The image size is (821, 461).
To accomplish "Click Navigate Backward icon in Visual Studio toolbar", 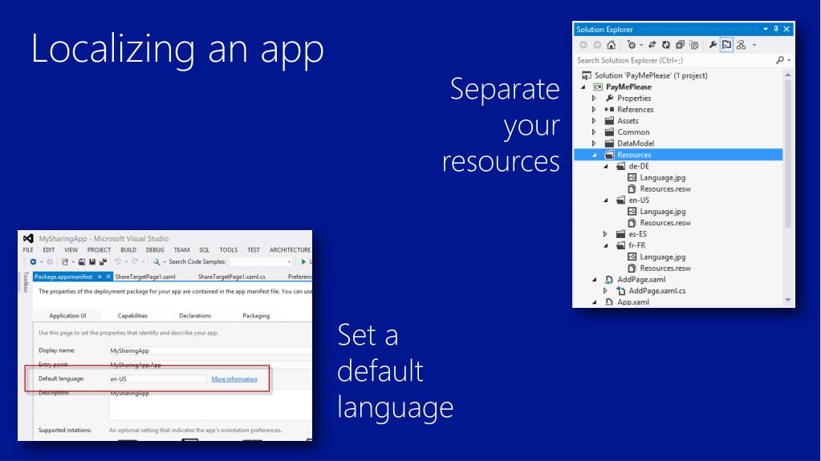I will point(33,261).
